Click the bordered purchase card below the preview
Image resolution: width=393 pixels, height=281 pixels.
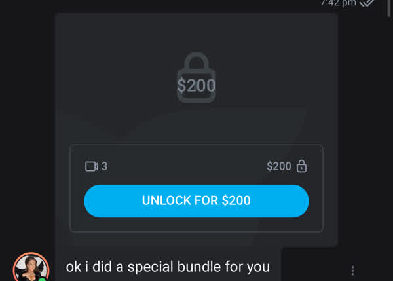coord(196,188)
